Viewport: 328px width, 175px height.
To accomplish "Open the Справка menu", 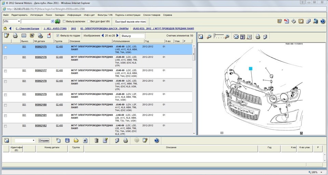I will tap(167, 15).
